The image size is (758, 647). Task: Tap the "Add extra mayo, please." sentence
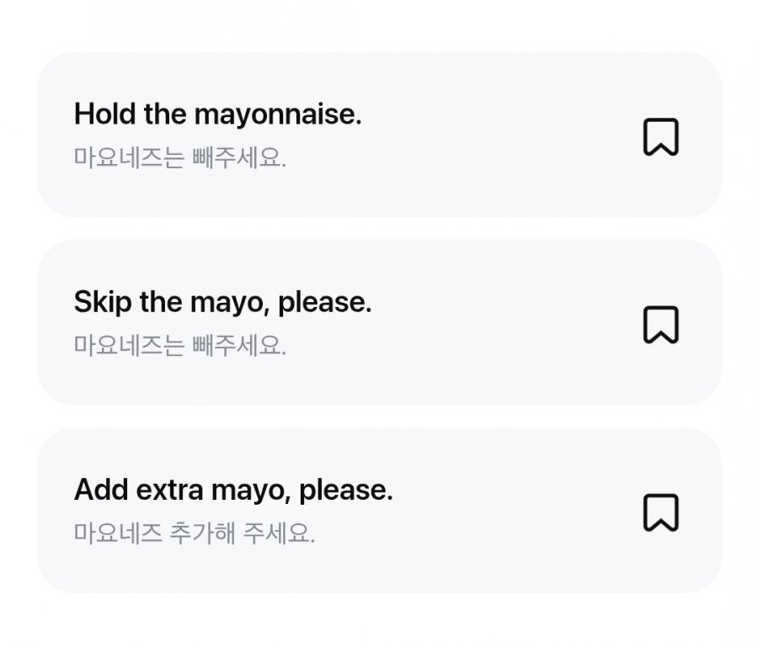click(x=233, y=491)
